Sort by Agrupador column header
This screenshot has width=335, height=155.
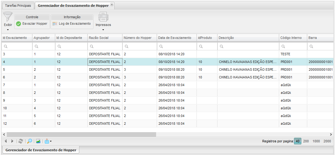click(x=43, y=38)
